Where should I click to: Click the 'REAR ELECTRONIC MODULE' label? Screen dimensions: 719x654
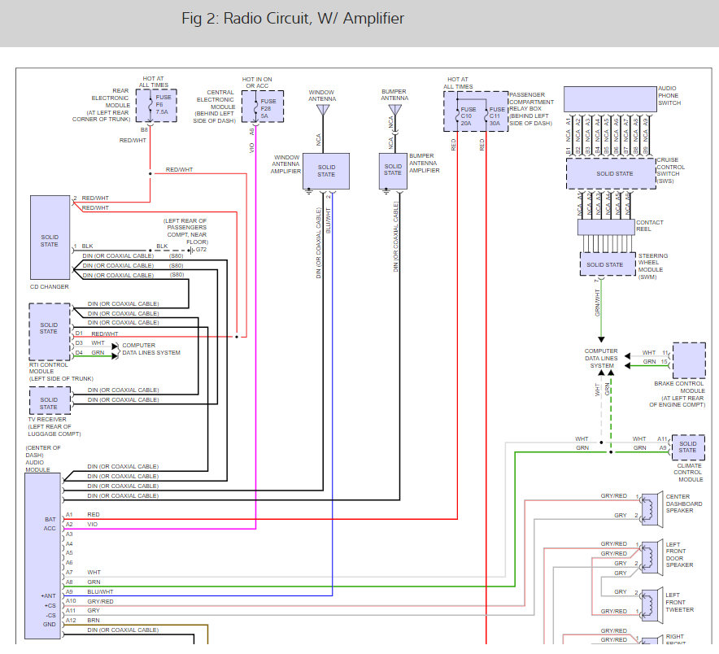110,98
